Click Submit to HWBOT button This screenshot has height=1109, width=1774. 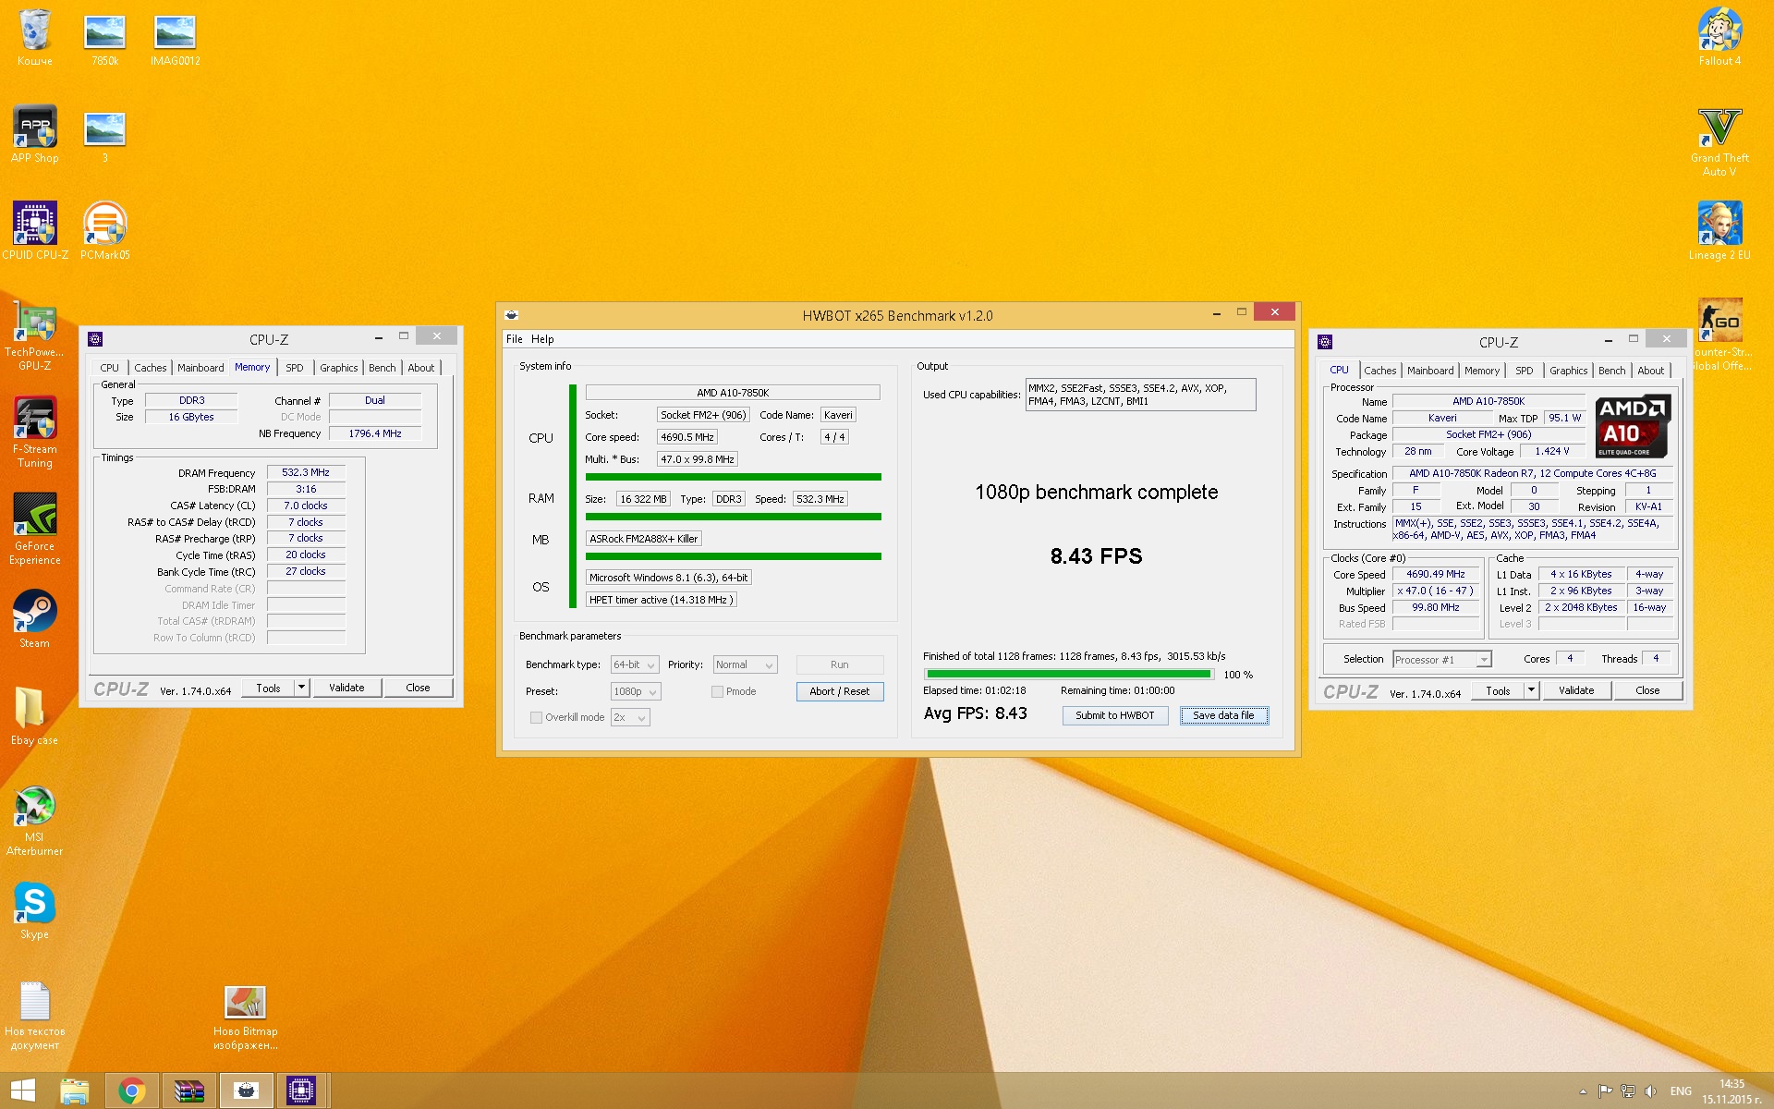click(x=1115, y=715)
